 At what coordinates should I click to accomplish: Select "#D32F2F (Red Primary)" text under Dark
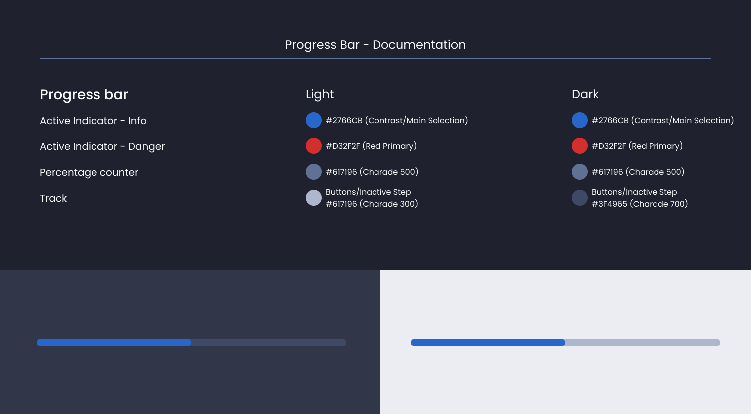[637, 146]
